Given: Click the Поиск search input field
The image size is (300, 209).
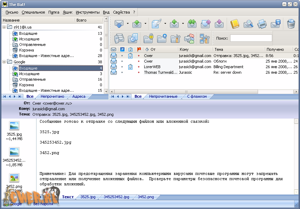Looking at the screenshot, I should 251,38.
